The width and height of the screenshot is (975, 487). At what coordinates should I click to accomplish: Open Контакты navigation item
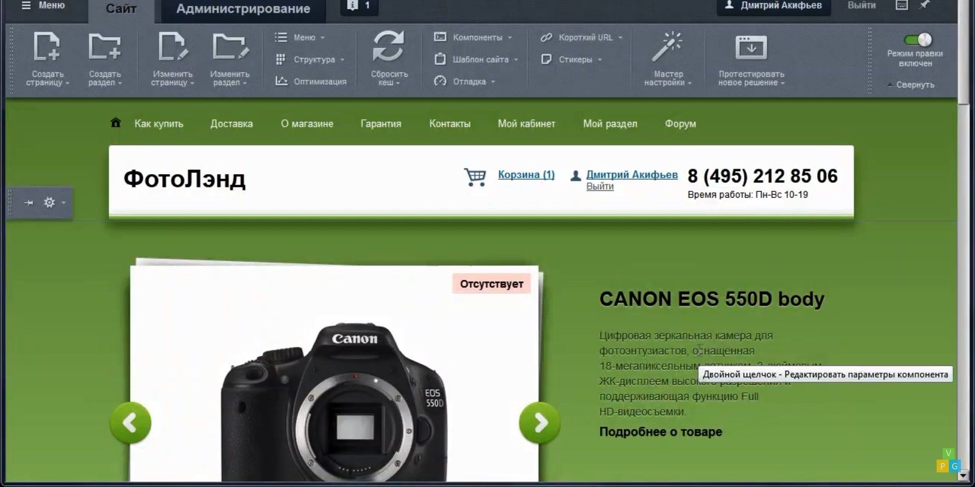click(450, 124)
